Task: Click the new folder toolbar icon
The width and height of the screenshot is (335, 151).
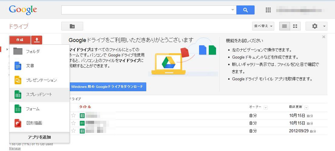Action: tap(72, 26)
